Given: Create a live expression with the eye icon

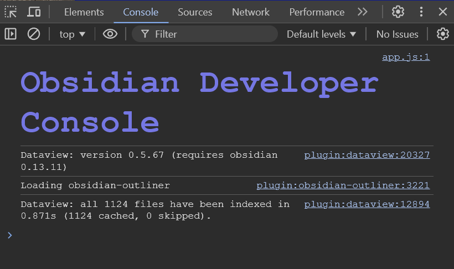Looking at the screenshot, I should click(110, 34).
